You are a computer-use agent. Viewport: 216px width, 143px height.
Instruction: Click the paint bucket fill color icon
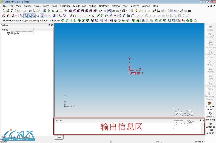point(175,11)
